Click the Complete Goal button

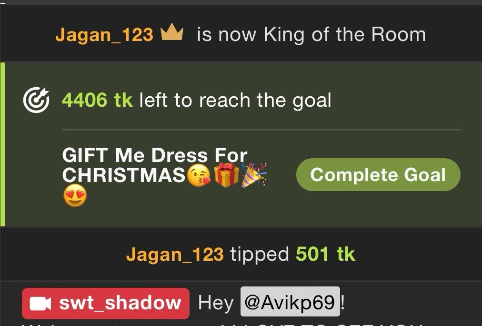point(378,175)
